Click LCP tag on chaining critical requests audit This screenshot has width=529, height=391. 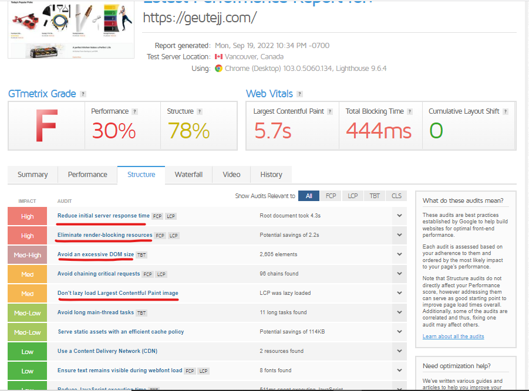point(161,274)
